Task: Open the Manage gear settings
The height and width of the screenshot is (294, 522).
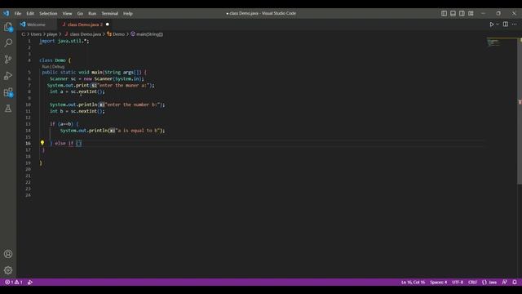Action: 8,270
